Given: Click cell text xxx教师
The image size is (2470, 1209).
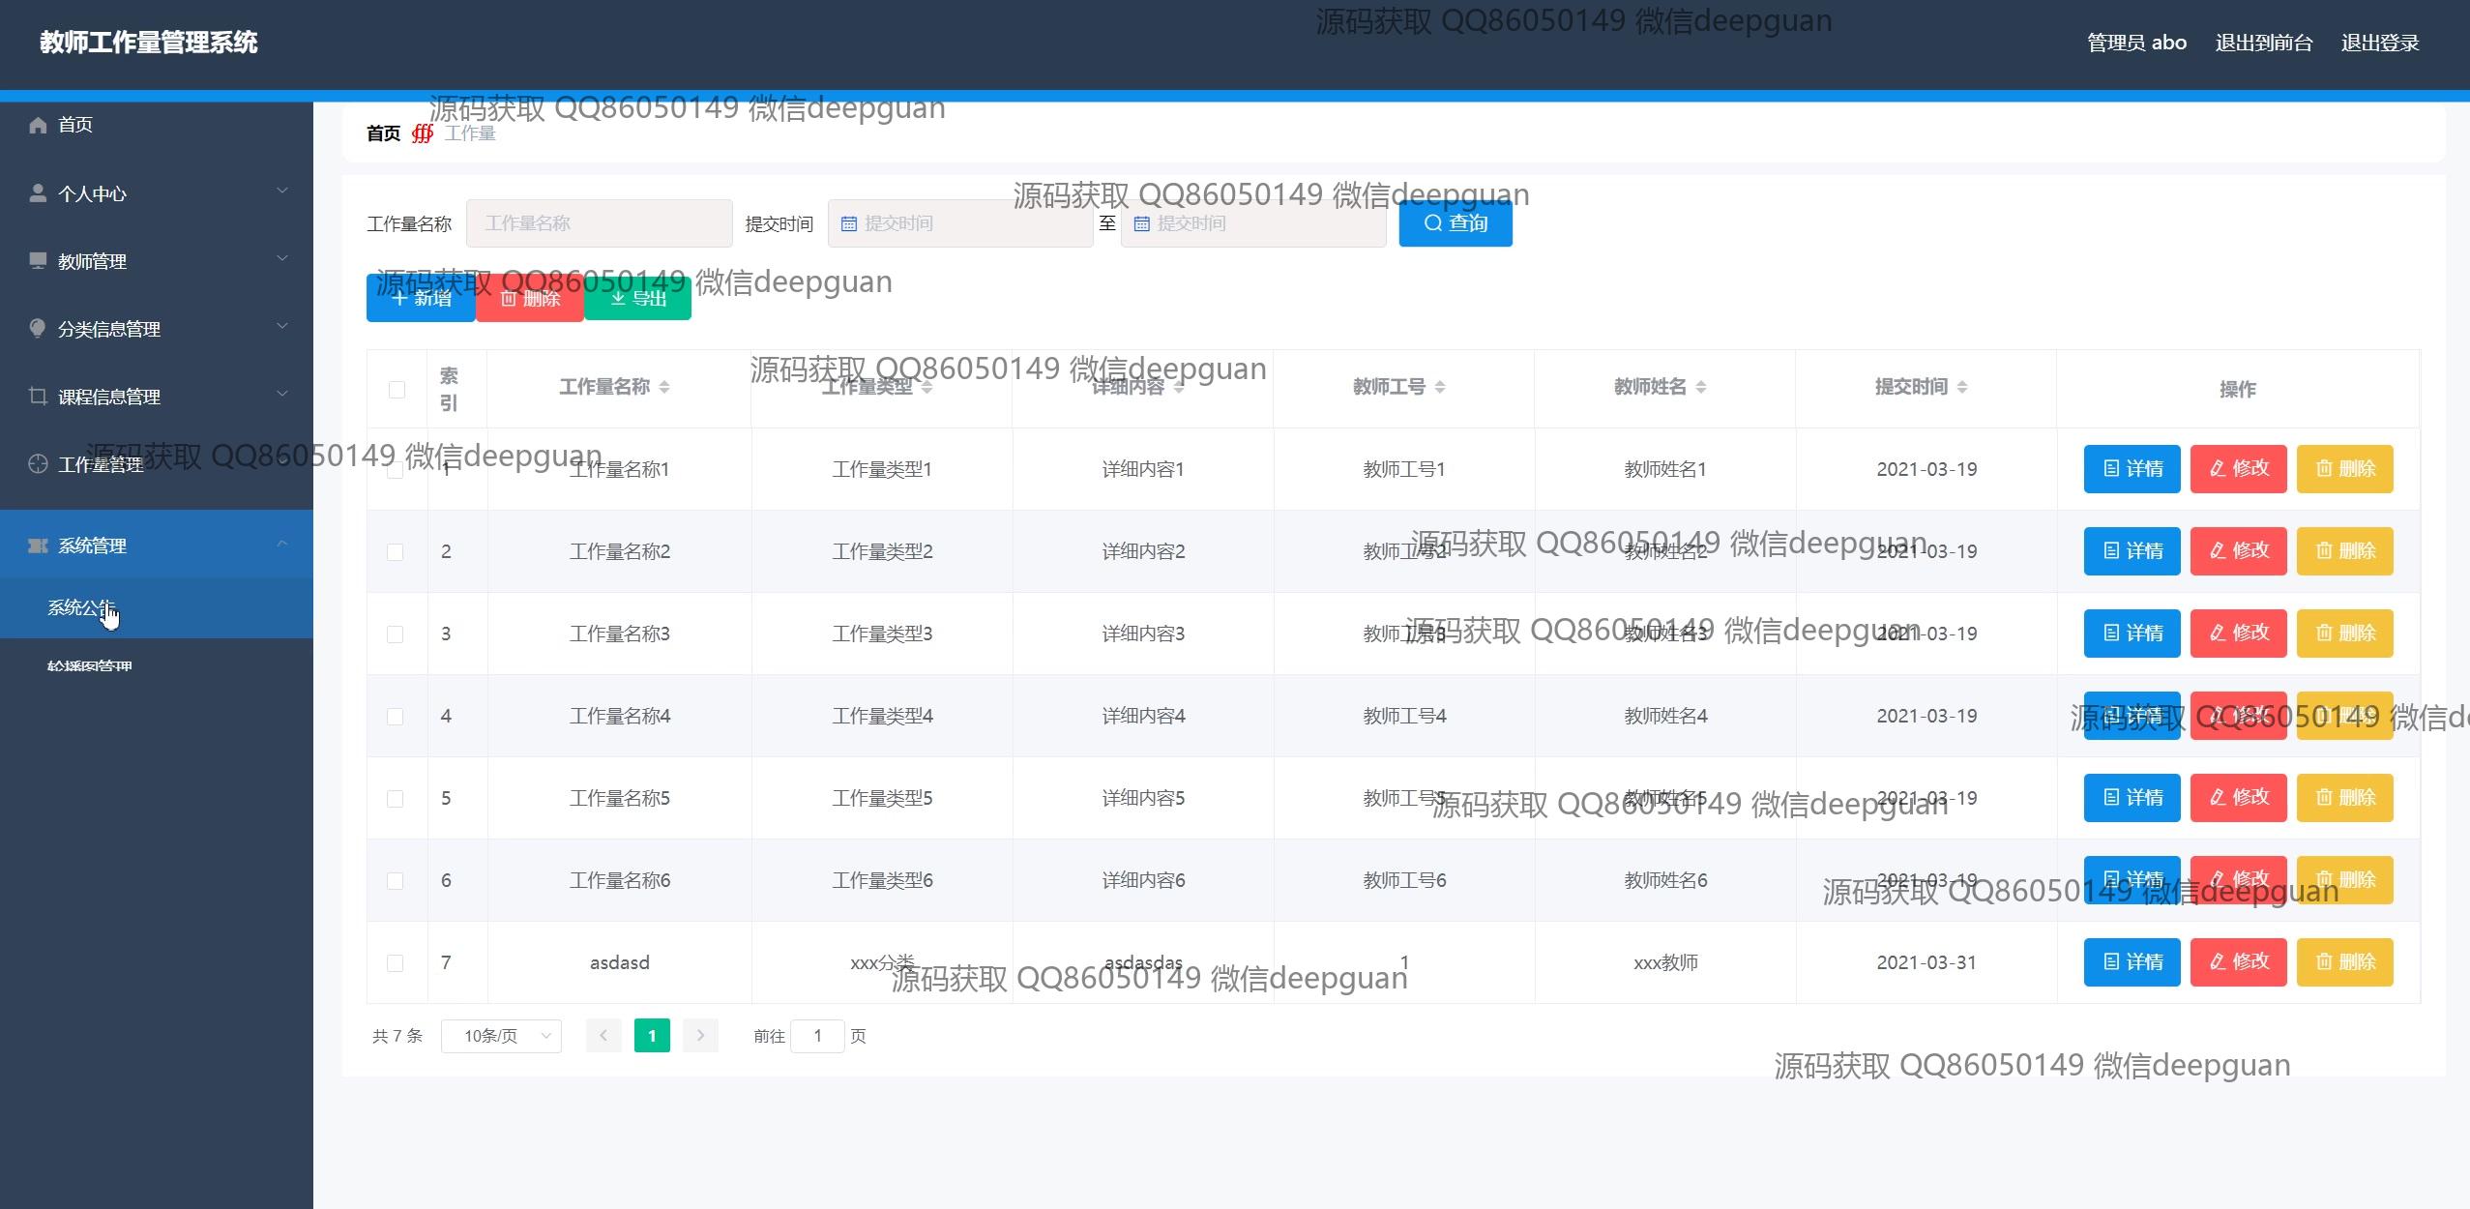Looking at the screenshot, I should point(1665,962).
